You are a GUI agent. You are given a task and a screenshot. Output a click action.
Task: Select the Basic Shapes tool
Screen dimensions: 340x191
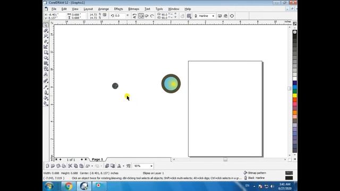[46, 68]
